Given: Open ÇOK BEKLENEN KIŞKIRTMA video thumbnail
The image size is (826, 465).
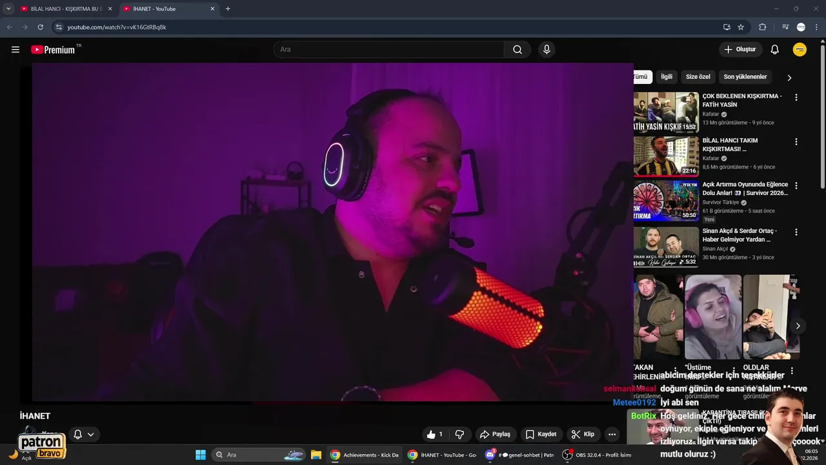Looking at the screenshot, I should (x=666, y=112).
